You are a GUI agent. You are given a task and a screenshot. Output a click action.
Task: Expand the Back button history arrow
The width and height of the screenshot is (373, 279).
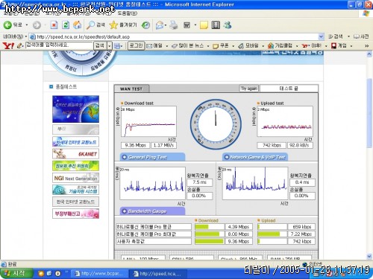(27, 25)
